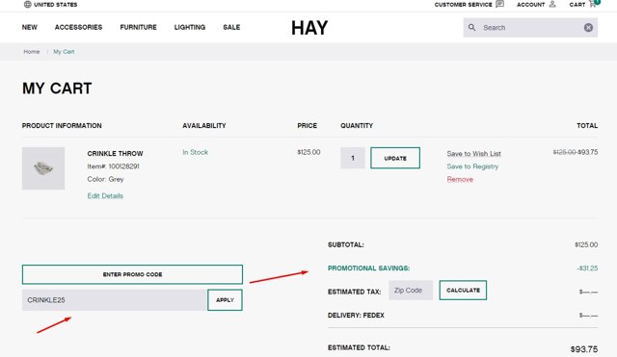Clear the search field with X icon
Viewport: 617px width, 357px height.
point(588,28)
